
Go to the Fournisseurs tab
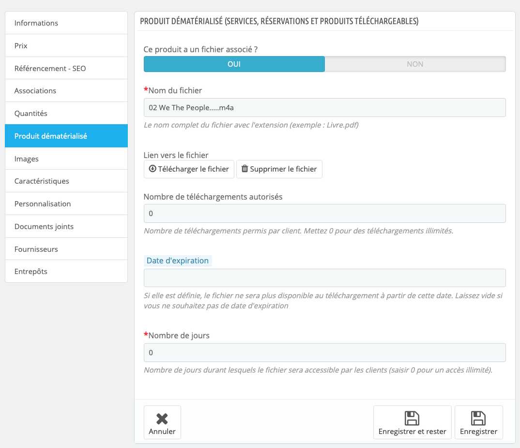tap(66, 249)
